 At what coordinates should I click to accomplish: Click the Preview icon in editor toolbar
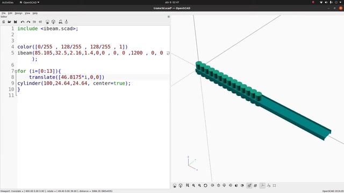click(x=47, y=22)
